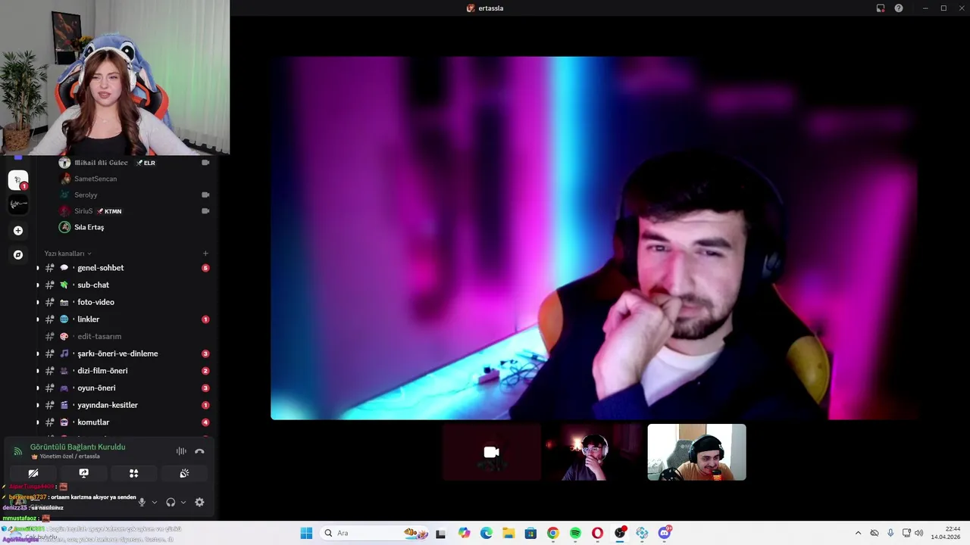Focus the main participant video stream

594,238
